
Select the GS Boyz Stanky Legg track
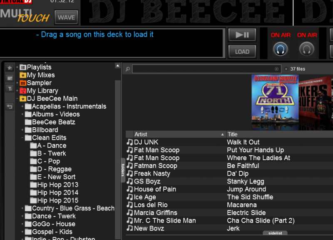click(229, 181)
